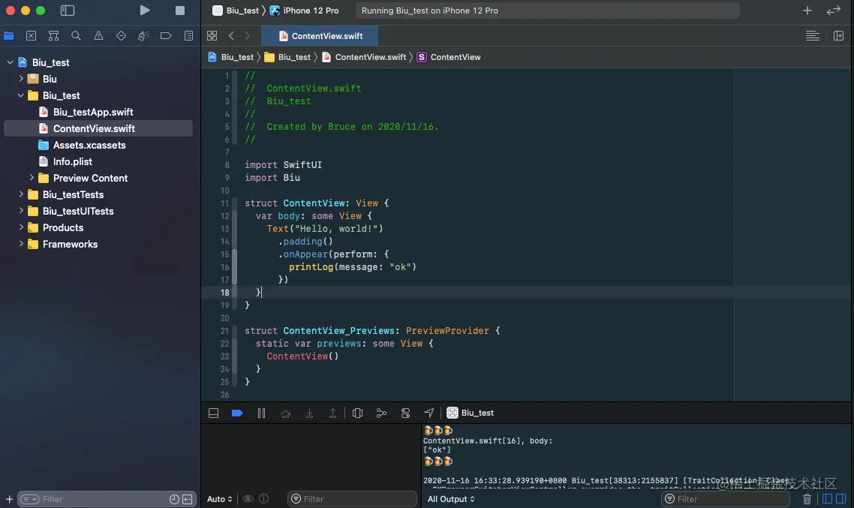Screen dimensions: 854x508
Task: Click the print description info button
Action: pyautogui.click(x=264, y=499)
